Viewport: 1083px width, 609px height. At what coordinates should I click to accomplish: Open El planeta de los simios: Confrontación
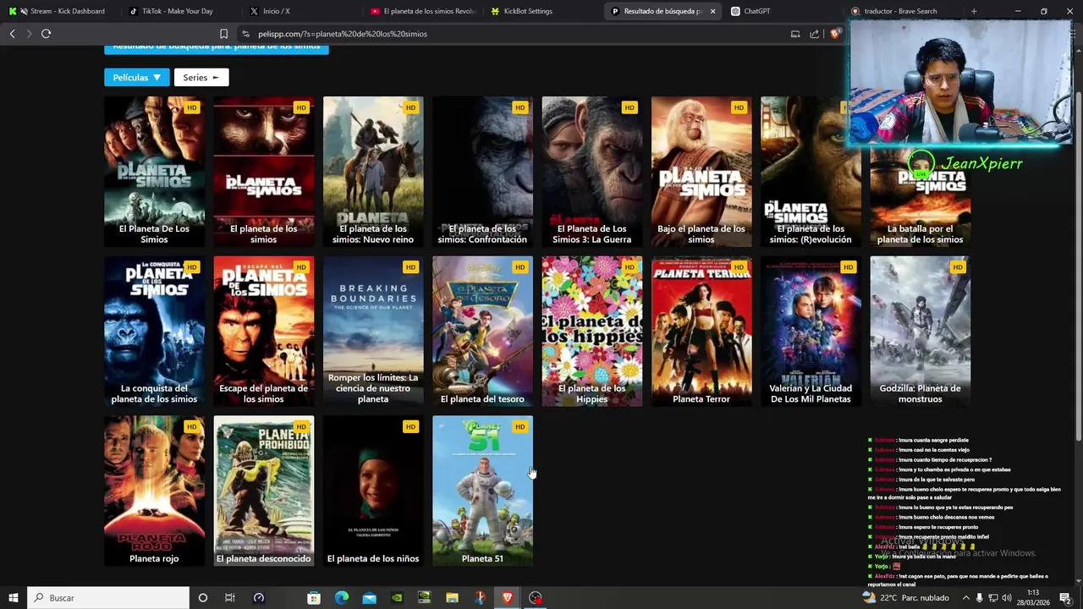(482, 172)
